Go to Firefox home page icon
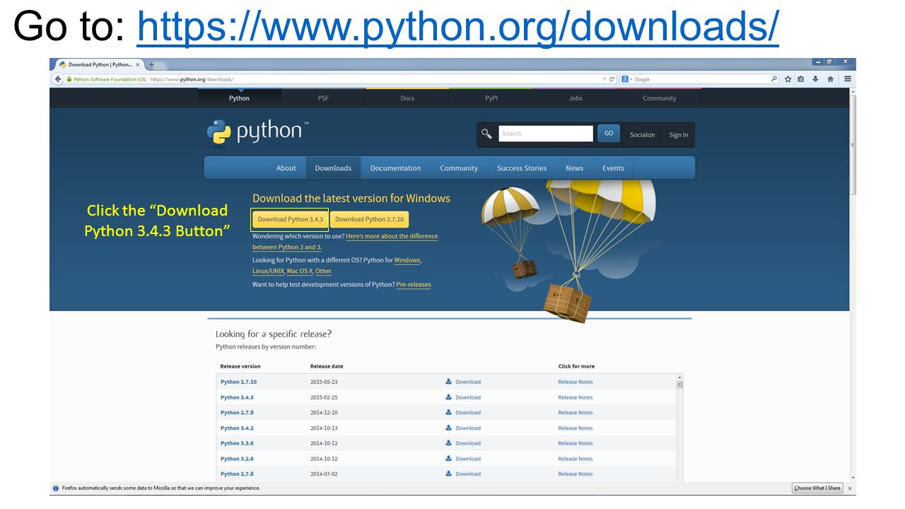The width and height of the screenshot is (905, 509). (x=831, y=79)
